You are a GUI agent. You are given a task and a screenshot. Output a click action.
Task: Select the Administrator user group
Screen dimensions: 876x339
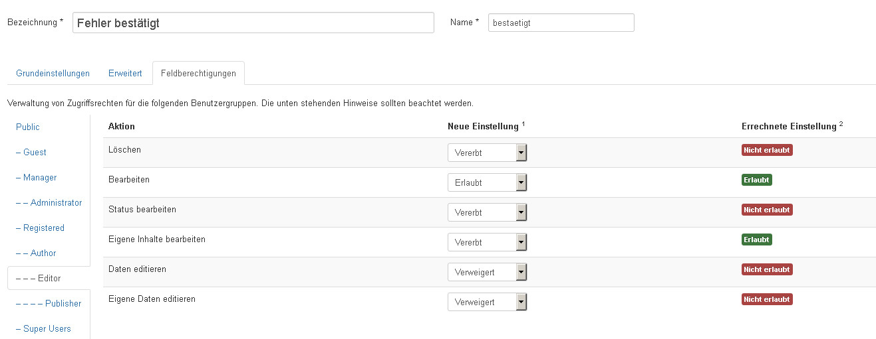point(49,202)
